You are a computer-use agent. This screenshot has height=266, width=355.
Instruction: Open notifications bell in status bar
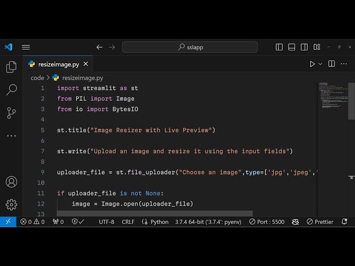(x=345, y=222)
